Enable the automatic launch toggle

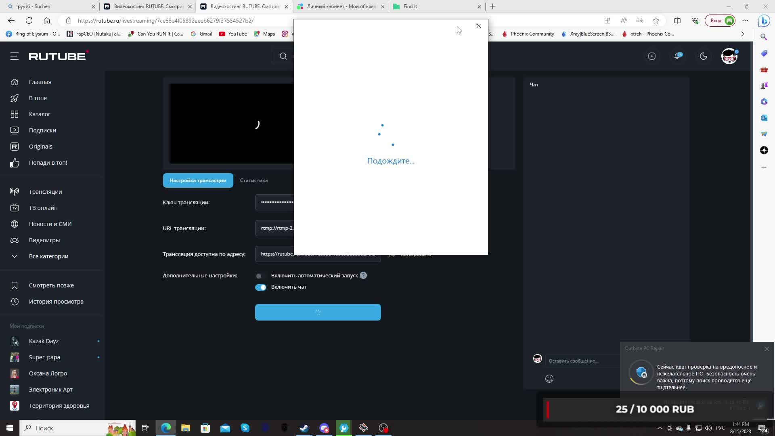[x=260, y=276]
